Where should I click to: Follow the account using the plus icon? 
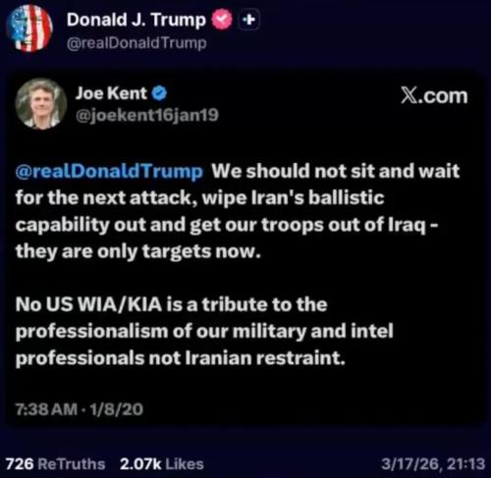[x=248, y=20]
